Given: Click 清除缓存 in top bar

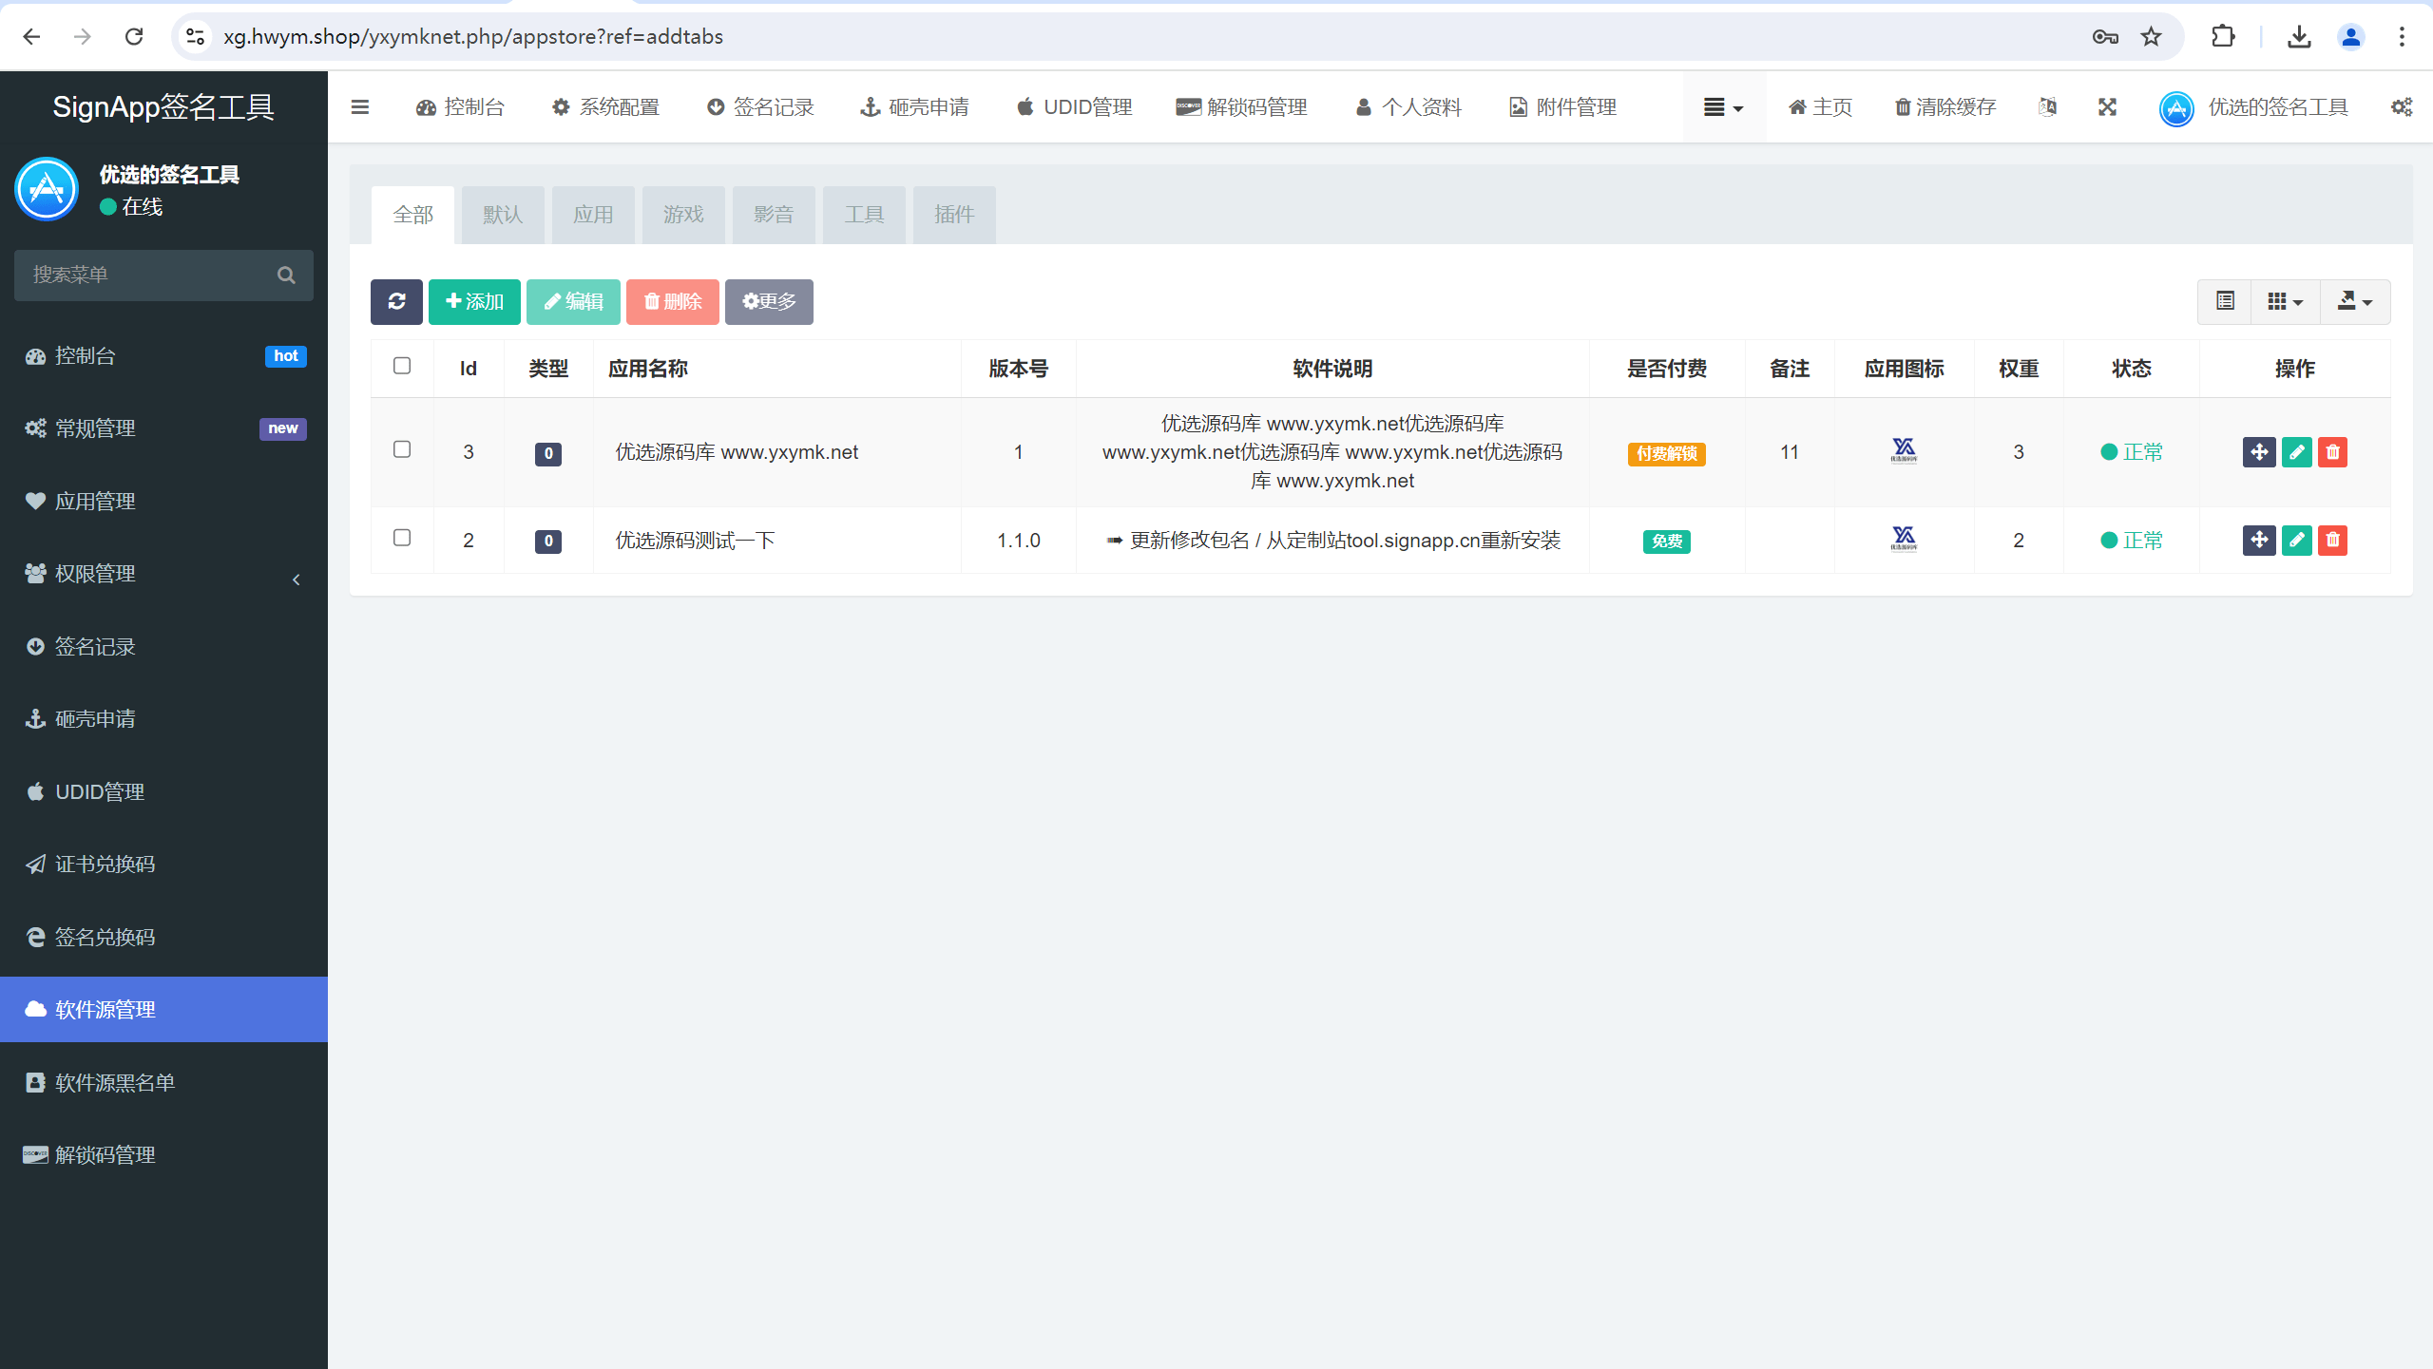Looking at the screenshot, I should click(1945, 107).
